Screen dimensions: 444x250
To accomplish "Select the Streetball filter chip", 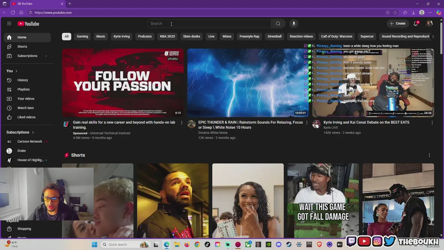I will 274,36.
